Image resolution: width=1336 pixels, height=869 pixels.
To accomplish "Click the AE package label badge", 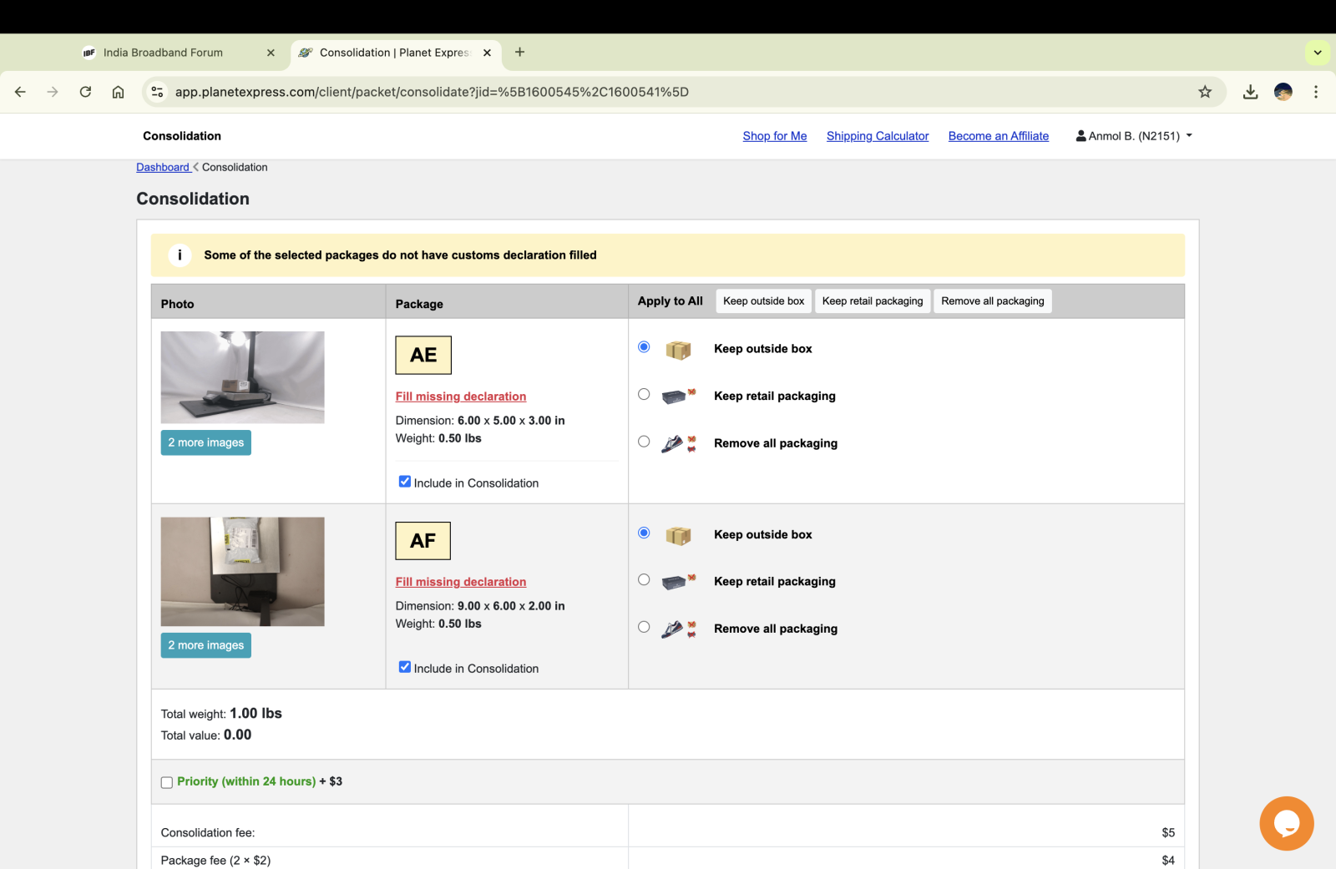I will click(423, 356).
